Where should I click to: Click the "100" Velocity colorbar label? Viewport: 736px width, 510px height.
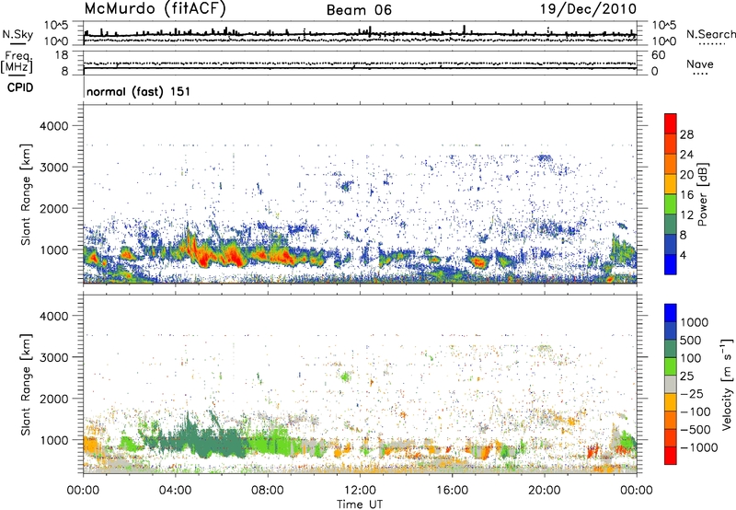click(691, 358)
